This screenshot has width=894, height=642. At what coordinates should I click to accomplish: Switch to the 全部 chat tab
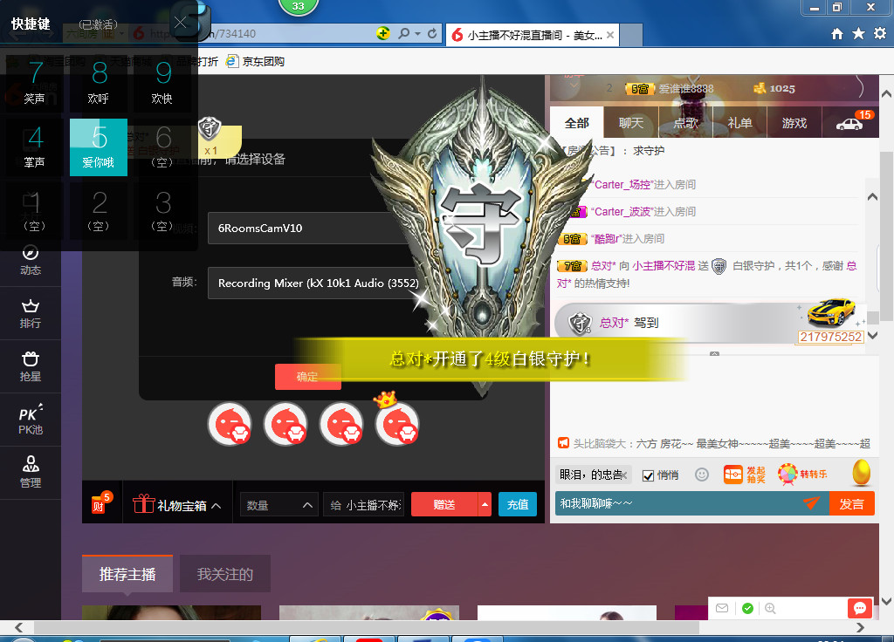tap(577, 122)
